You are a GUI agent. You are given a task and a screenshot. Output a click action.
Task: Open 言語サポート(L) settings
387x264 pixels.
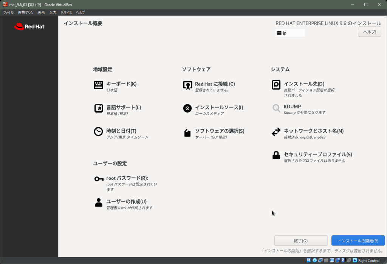[124, 107]
